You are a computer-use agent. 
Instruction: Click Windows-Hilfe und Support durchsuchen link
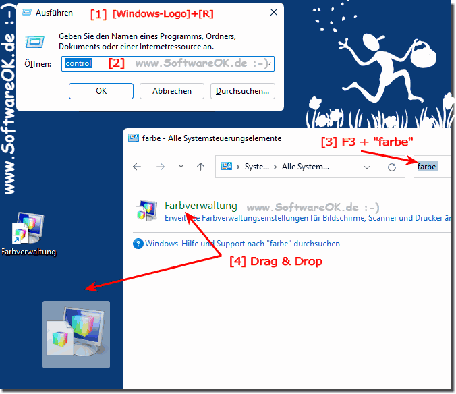(x=242, y=244)
